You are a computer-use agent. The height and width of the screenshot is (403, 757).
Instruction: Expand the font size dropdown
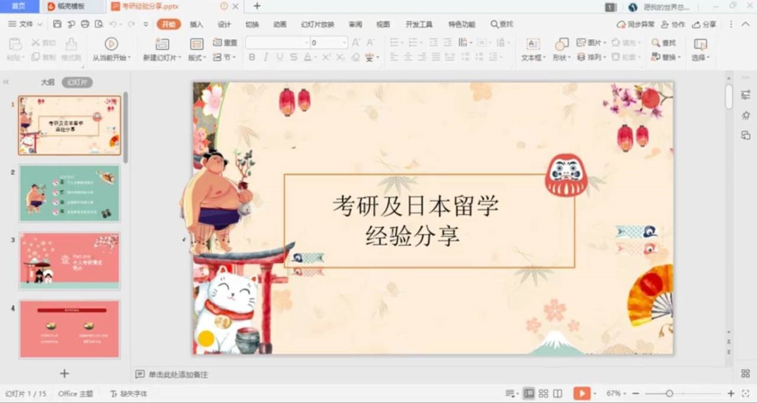pos(344,43)
